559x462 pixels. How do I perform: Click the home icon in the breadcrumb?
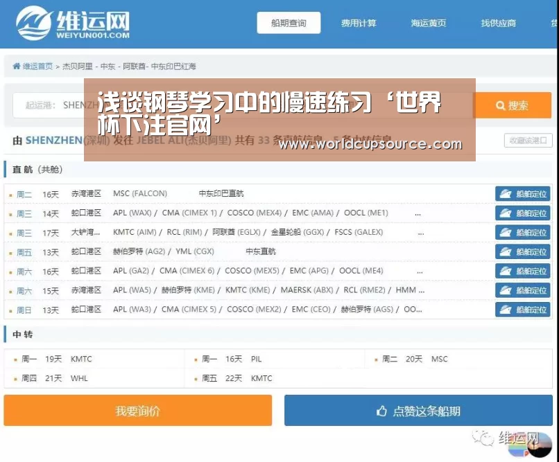coord(17,66)
